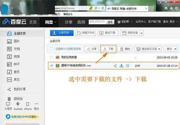This screenshot has height=125, width=180.
Task: Click the Baidu Cloud logo
Action: click(14, 22)
